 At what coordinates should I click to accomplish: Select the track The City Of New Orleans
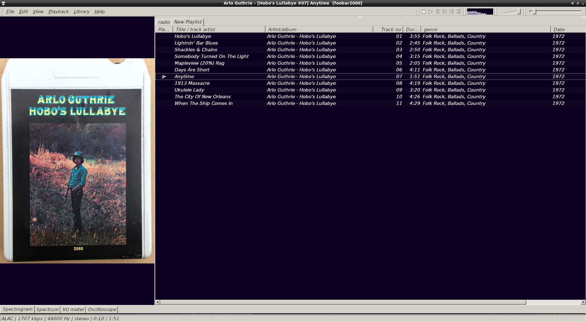click(x=371, y=97)
